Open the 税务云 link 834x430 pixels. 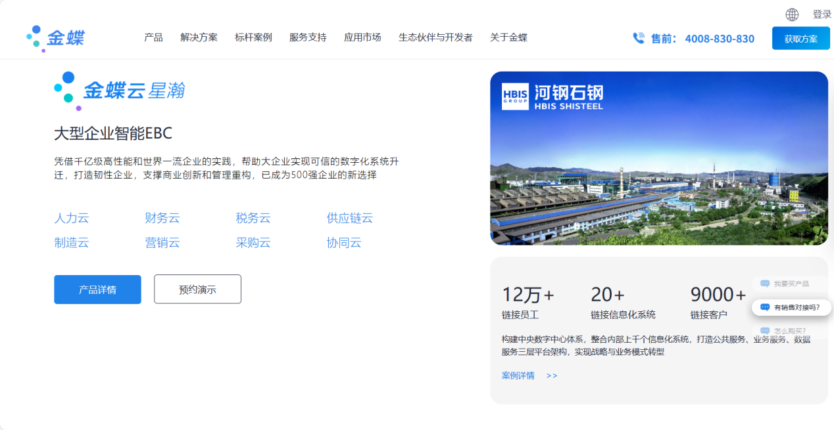click(x=253, y=218)
